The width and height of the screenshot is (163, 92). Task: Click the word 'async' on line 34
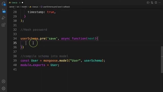click(x=65, y=39)
